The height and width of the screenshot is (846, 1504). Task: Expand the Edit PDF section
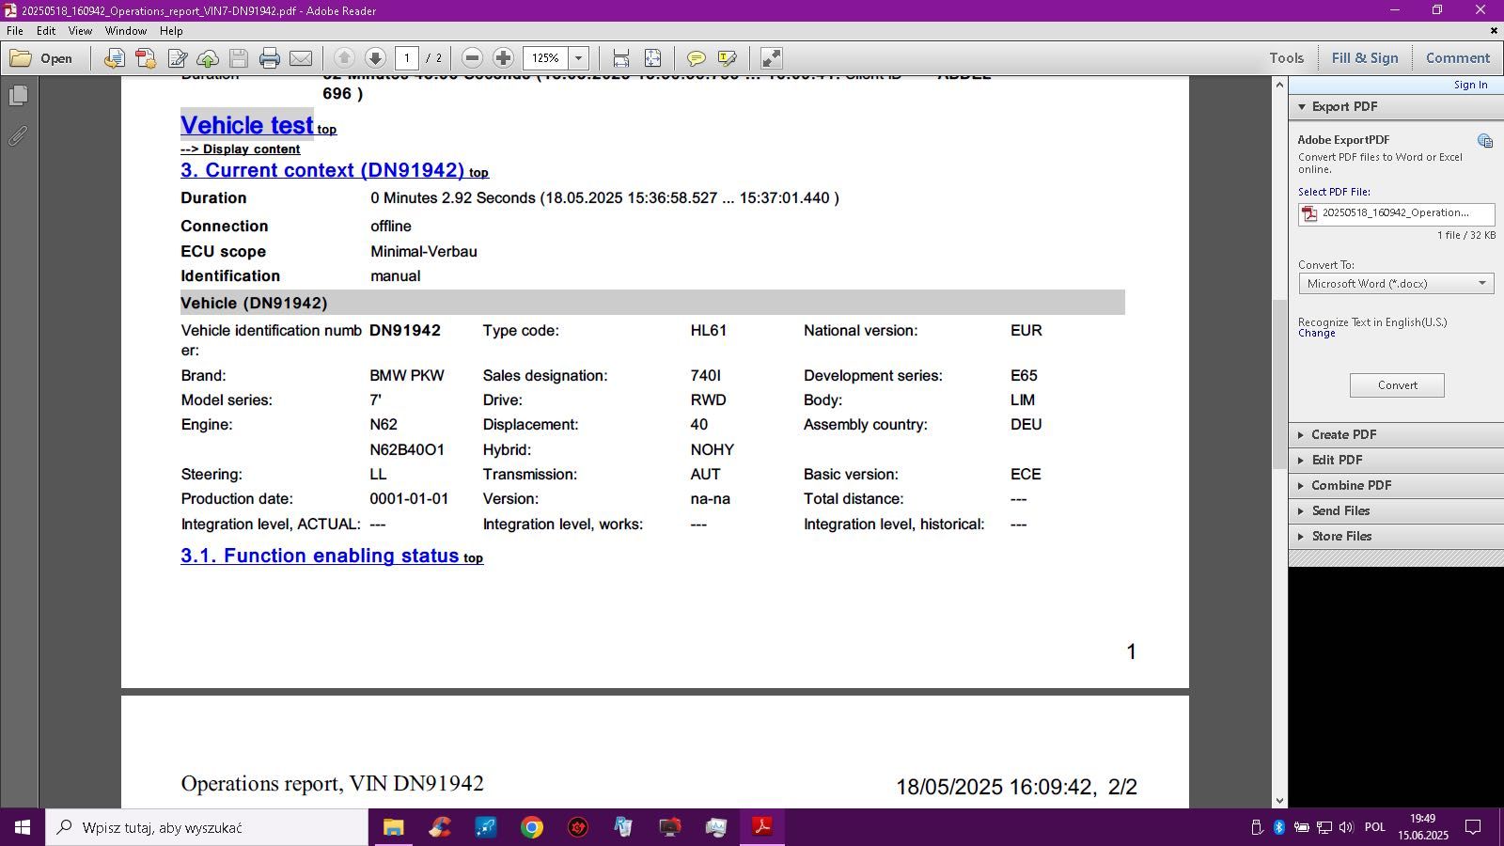[1396, 460]
